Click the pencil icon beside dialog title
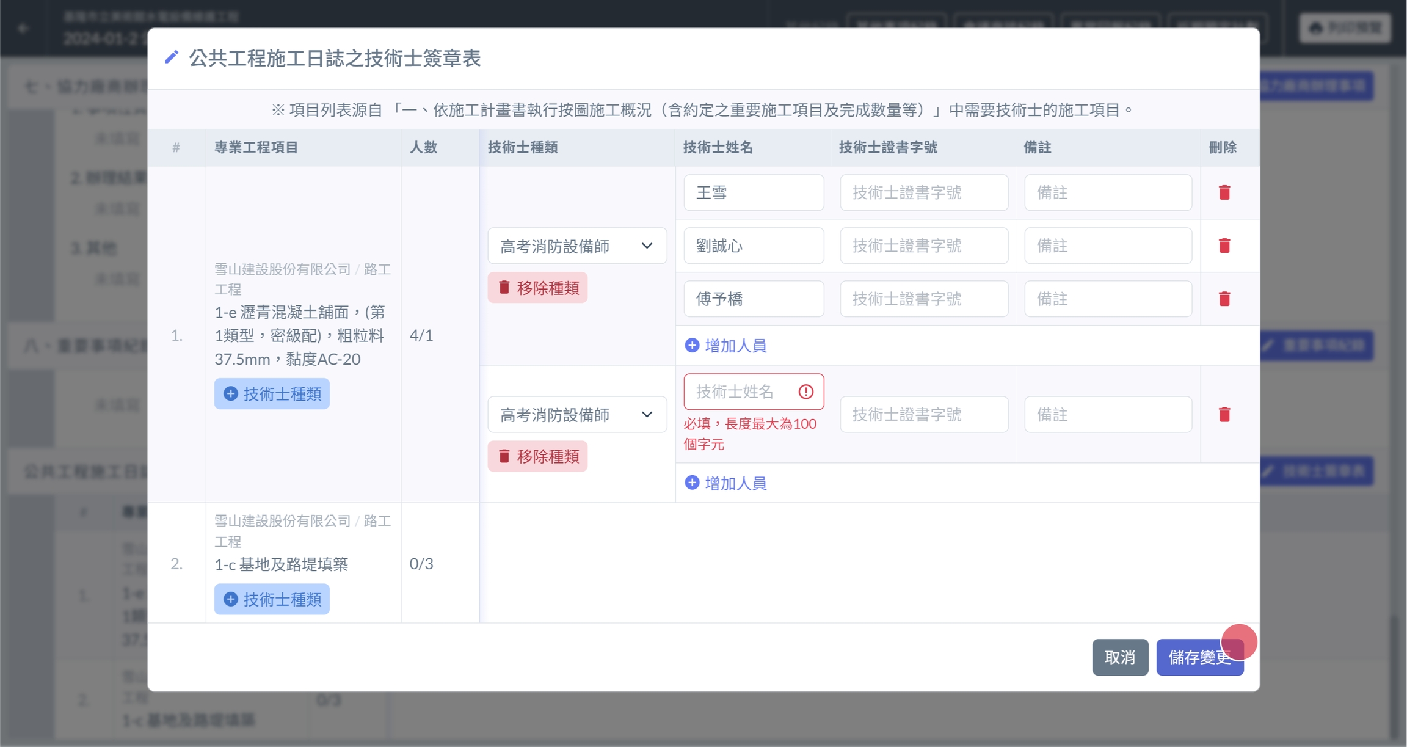Image resolution: width=1407 pixels, height=747 pixels. 172,57
